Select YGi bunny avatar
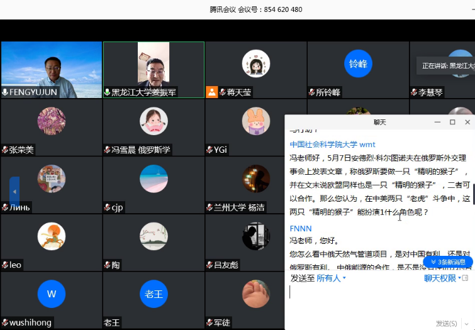This screenshot has height=330, width=475. [x=256, y=121]
